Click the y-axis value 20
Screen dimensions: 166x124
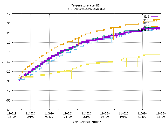[x=9, y=33]
